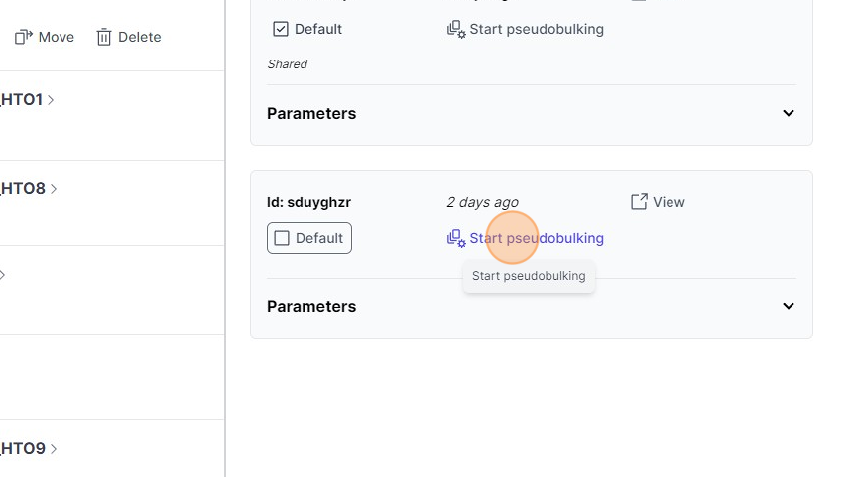Click the Id: sduyghzr label

tap(308, 202)
